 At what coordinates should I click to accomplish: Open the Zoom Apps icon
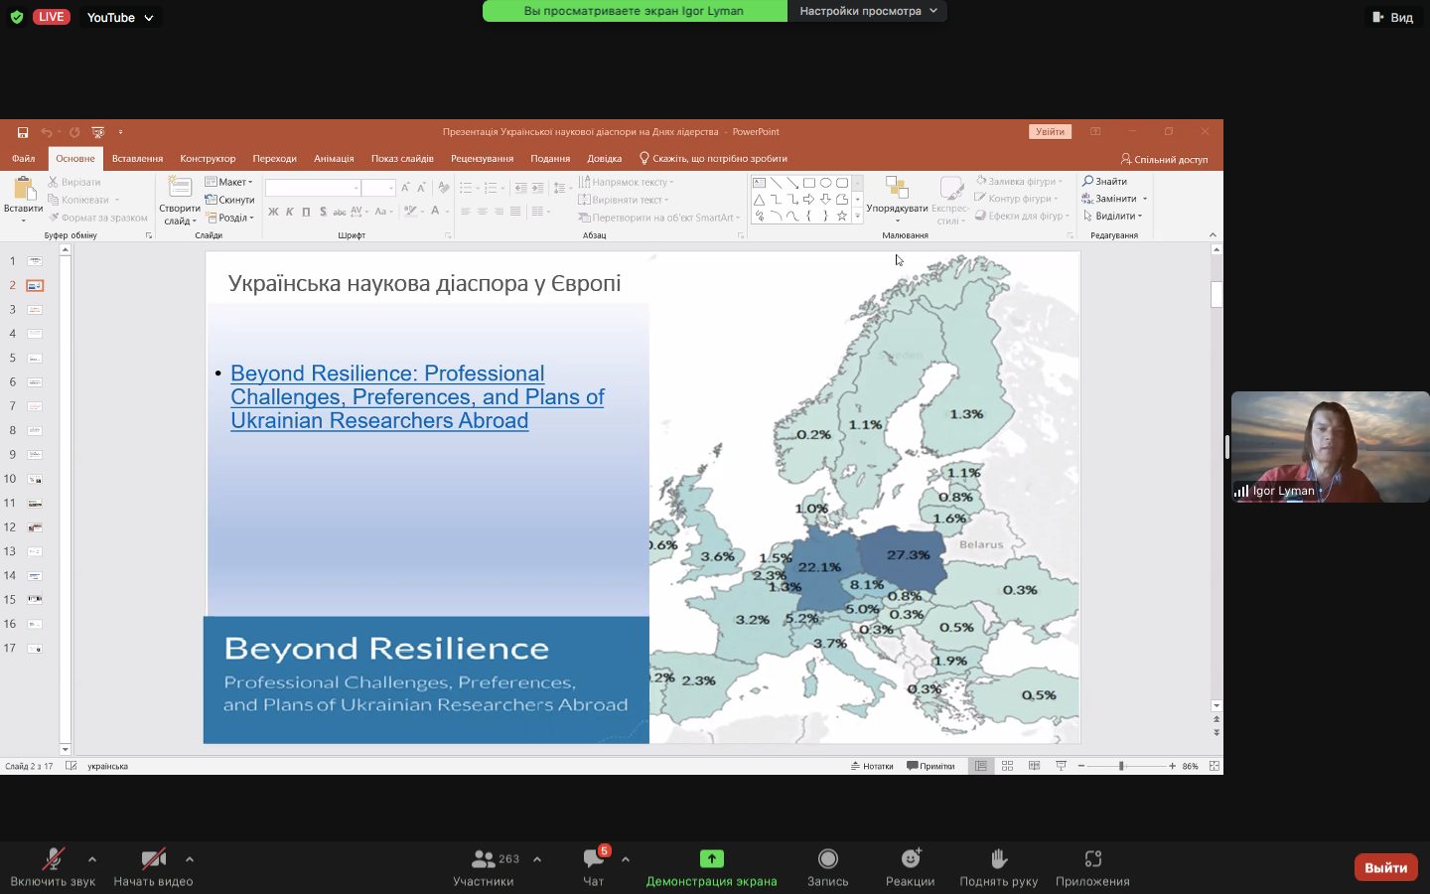click(x=1092, y=859)
